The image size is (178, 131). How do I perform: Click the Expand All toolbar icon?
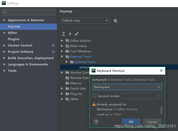[x=64, y=34]
